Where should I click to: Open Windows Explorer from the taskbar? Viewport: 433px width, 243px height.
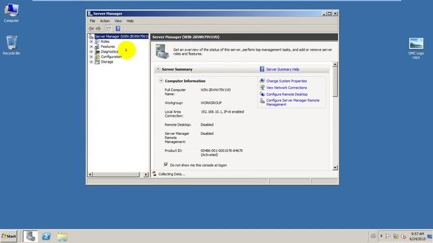(62, 237)
